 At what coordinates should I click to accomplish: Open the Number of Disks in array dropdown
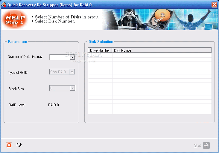(72, 57)
